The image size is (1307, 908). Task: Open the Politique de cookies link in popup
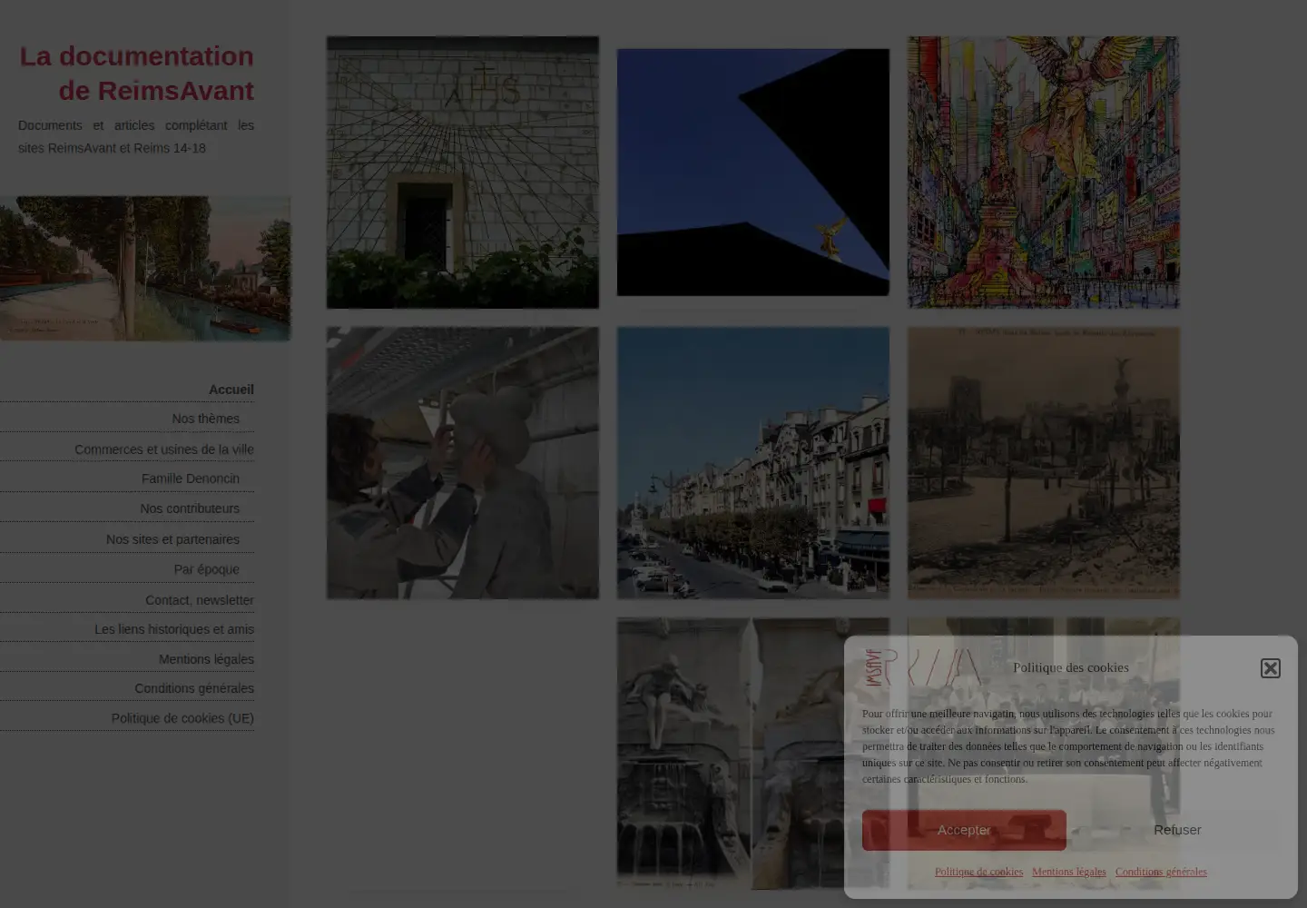978,872
